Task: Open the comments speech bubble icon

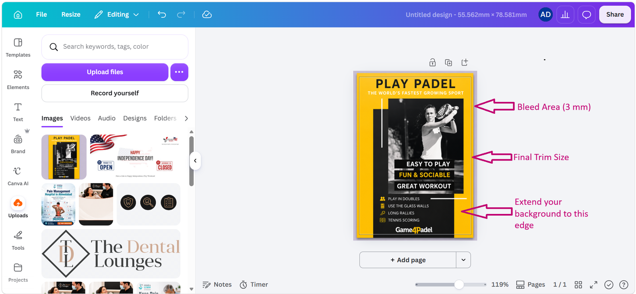Action: click(586, 15)
